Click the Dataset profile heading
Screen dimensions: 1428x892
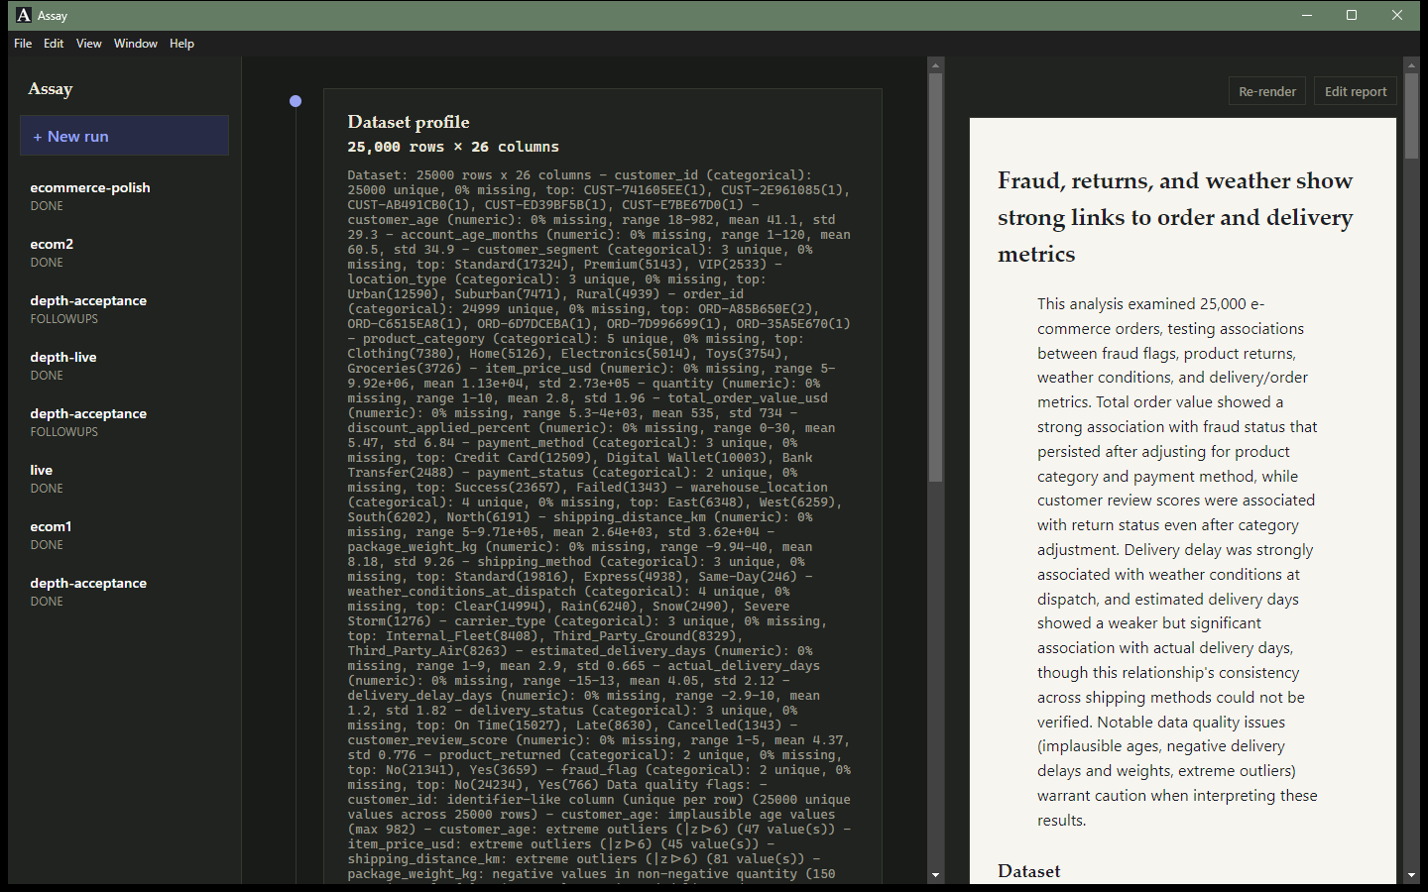click(x=409, y=122)
